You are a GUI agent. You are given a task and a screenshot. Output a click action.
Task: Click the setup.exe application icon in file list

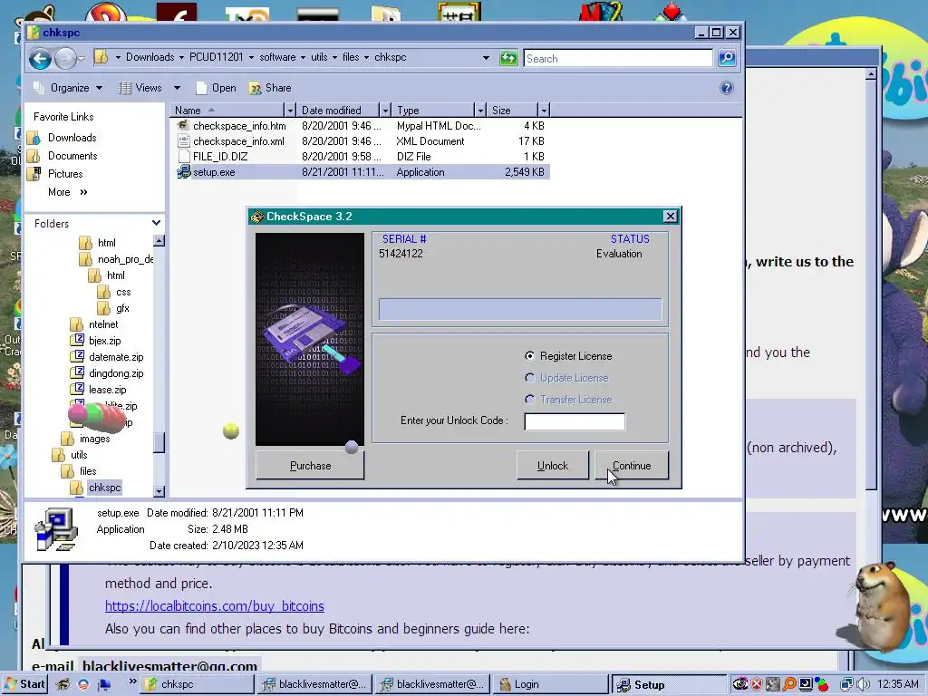pos(184,172)
